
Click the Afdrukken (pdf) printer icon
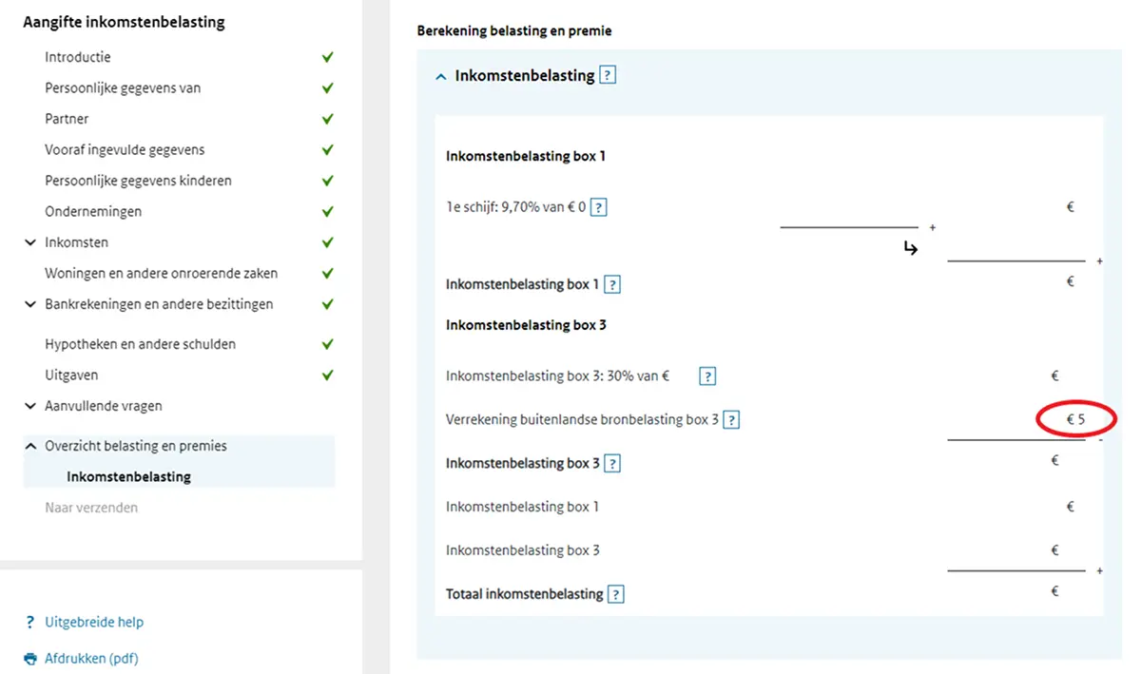pyautogui.click(x=30, y=658)
